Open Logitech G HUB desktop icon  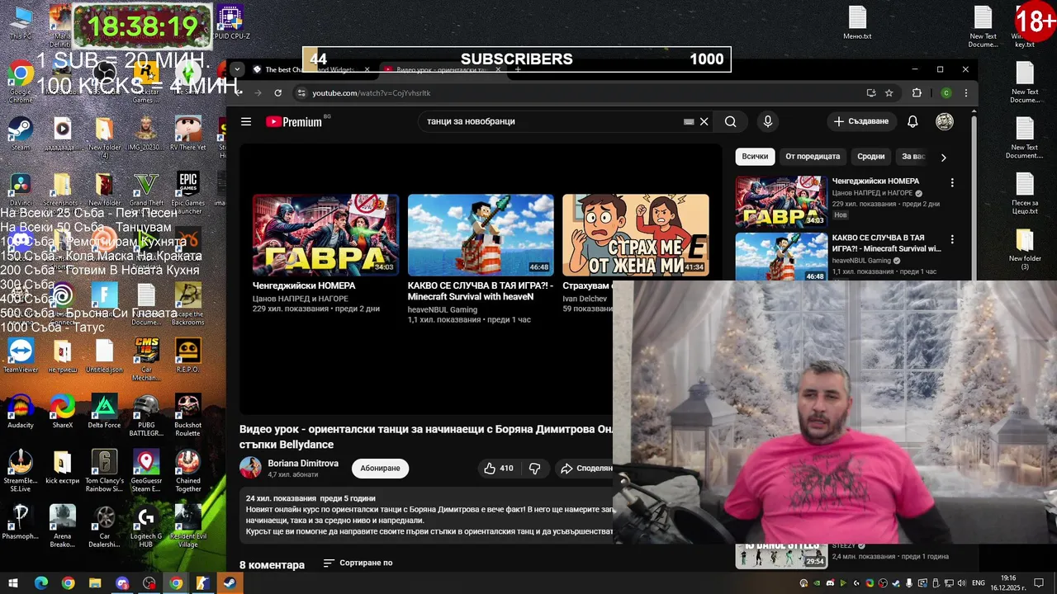point(146,527)
